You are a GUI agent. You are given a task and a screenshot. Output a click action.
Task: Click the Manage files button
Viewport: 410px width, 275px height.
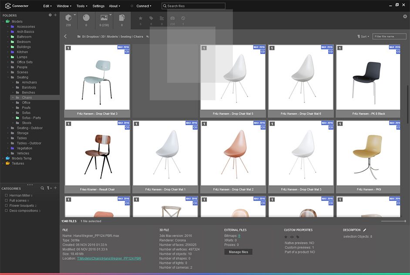pyautogui.click(x=238, y=252)
